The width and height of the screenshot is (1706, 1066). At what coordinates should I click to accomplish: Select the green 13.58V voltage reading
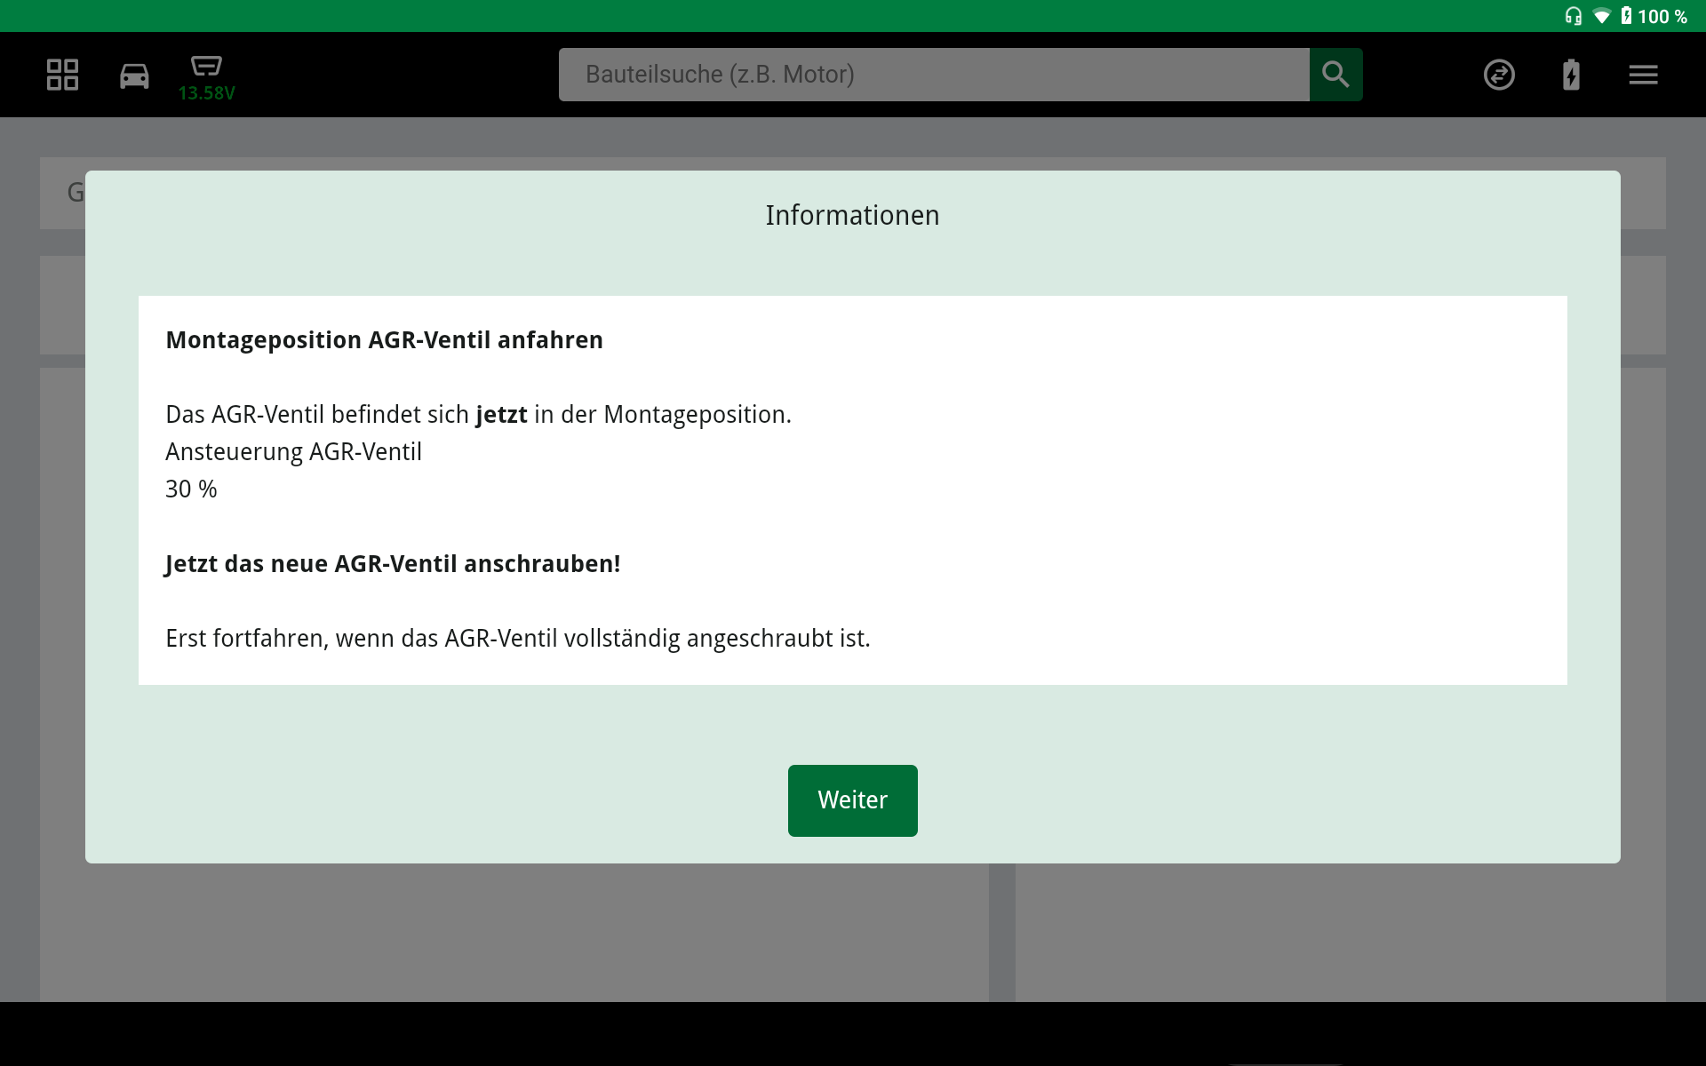tap(206, 91)
